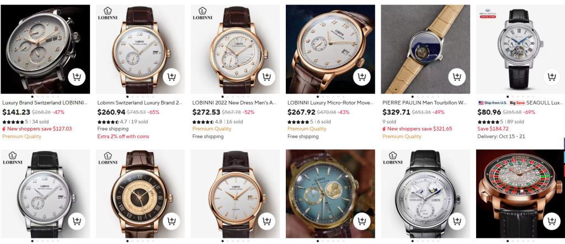Add the $267.92 Micro-Rotor watch to cart

click(x=362, y=77)
